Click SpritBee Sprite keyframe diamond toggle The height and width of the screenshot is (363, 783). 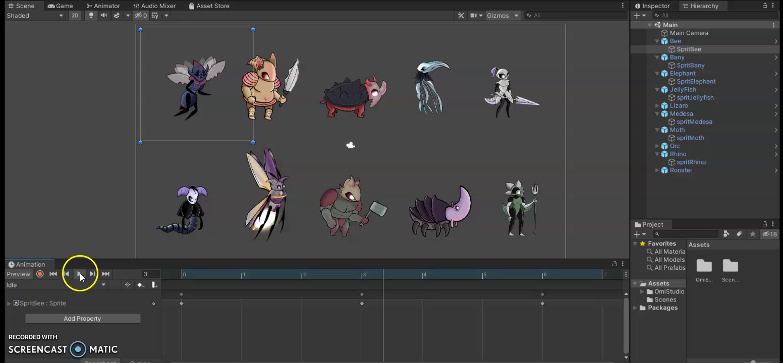pyautogui.click(x=154, y=304)
